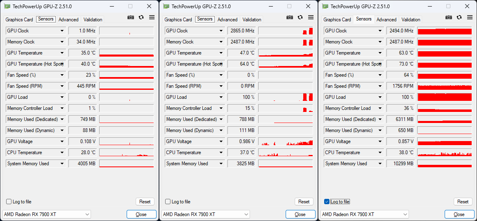477x221 pixels.
Task: Click refresh icon in window showing 0 RPM fan
Action: tap(300, 17)
